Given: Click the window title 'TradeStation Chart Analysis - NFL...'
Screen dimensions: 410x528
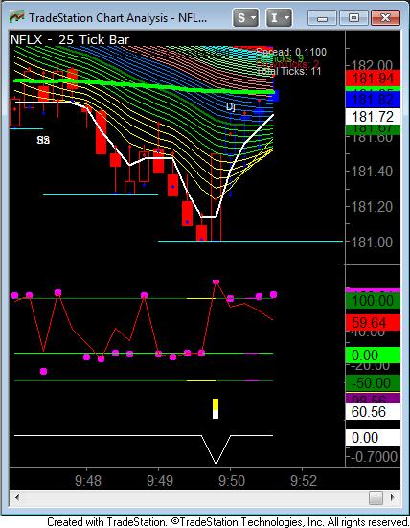Looking at the screenshot, I should pos(118,17).
